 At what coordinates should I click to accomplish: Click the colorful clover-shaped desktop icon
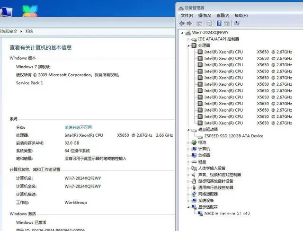click(30, 11)
